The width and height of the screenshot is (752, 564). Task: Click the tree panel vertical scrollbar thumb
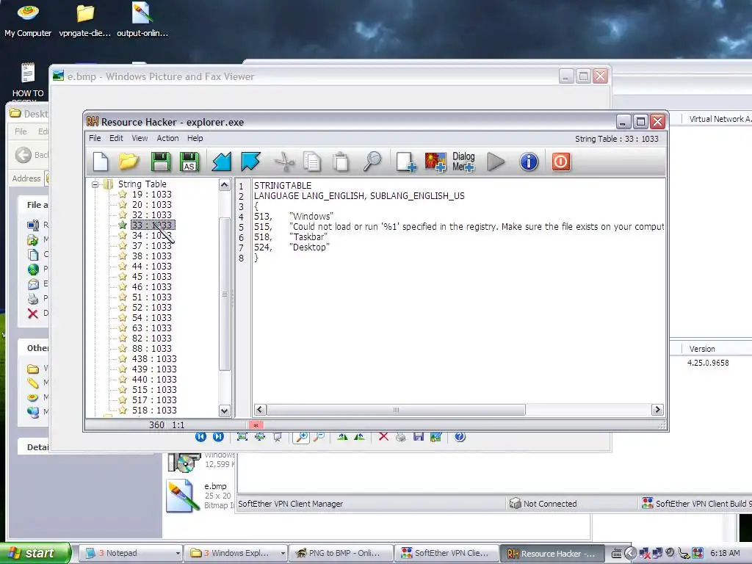pos(225,294)
